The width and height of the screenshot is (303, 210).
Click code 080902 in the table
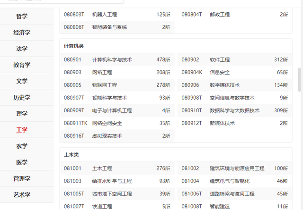(190, 60)
